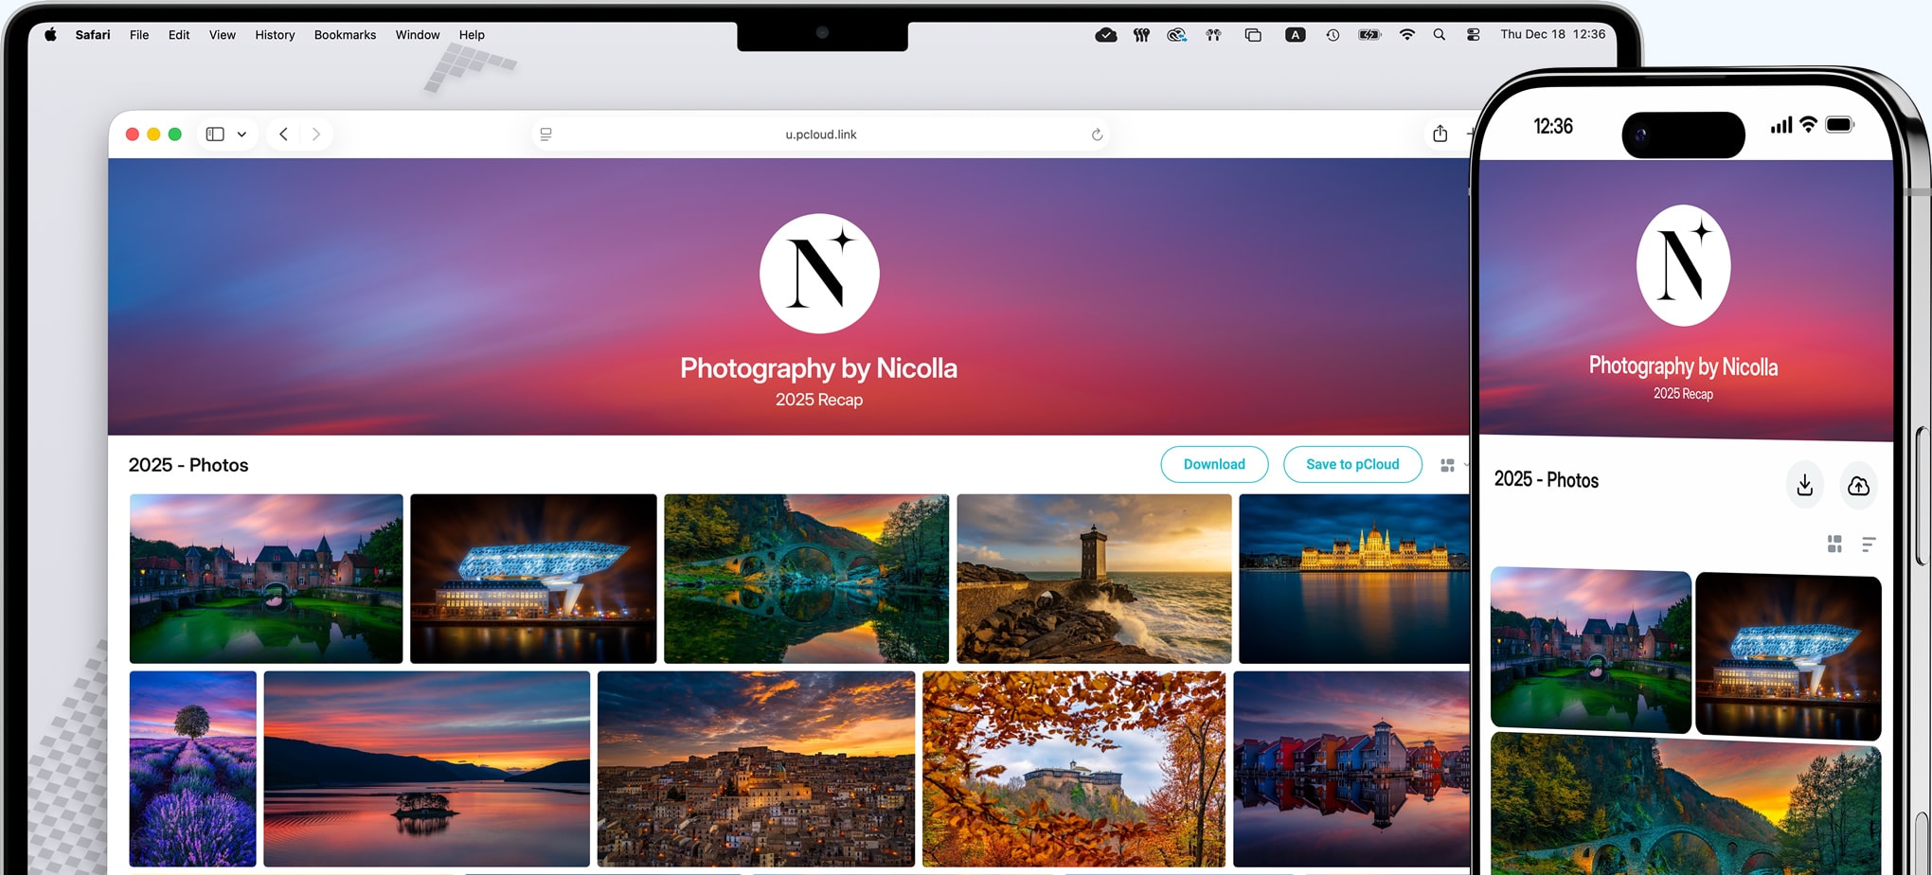Image resolution: width=1932 pixels, height=875 pixels.
Task: Click the Download button
Action: (x=1213, y=464)
